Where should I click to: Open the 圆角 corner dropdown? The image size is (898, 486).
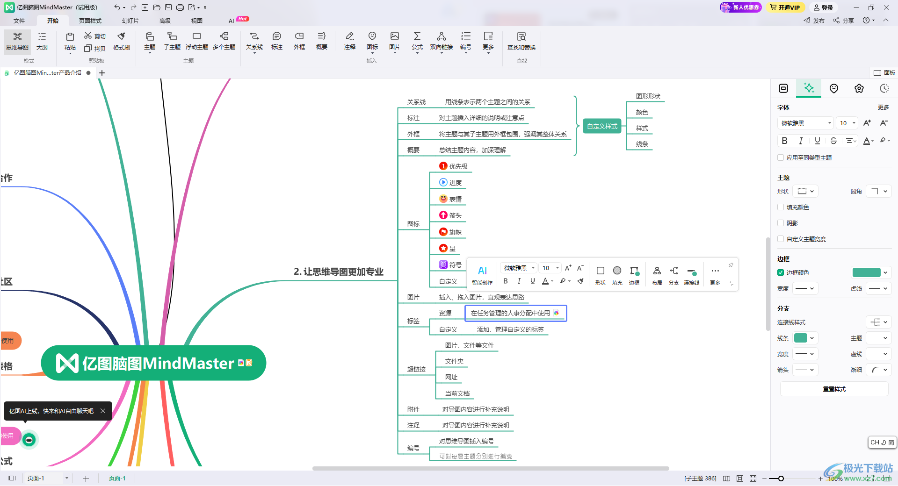(x=879, y=192)
